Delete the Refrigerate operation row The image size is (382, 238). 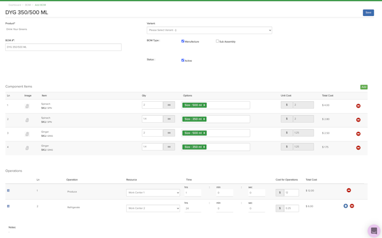tap(352, 206)
